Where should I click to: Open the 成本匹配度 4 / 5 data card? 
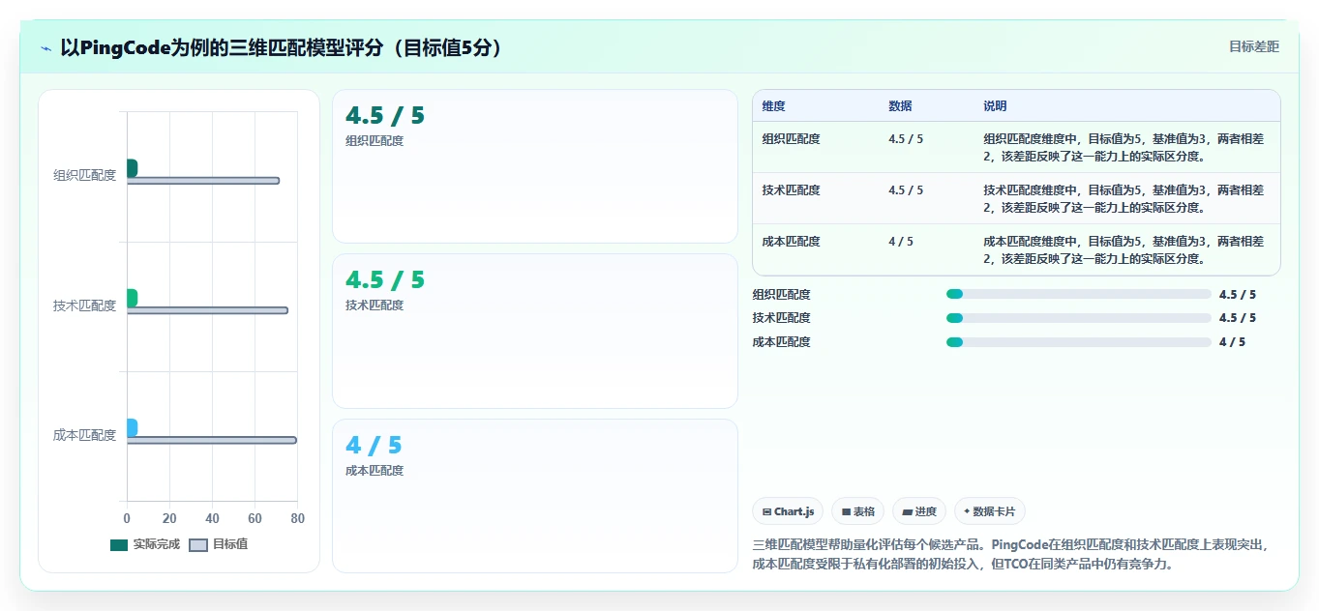[x=534, y=495]
